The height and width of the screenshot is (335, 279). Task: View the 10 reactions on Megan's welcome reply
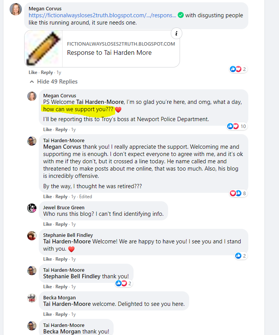tap(237, 126)
